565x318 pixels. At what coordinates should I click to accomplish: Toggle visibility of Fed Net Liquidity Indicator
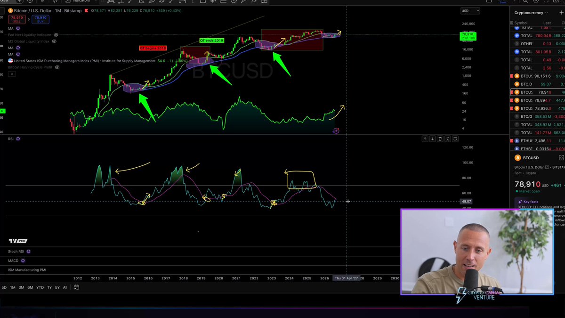click(x=56, y=35)
